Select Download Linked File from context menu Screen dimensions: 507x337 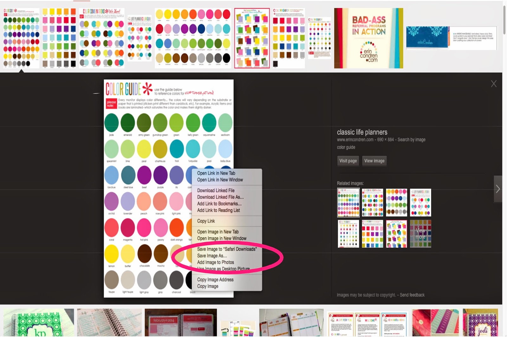pos(216,190)
